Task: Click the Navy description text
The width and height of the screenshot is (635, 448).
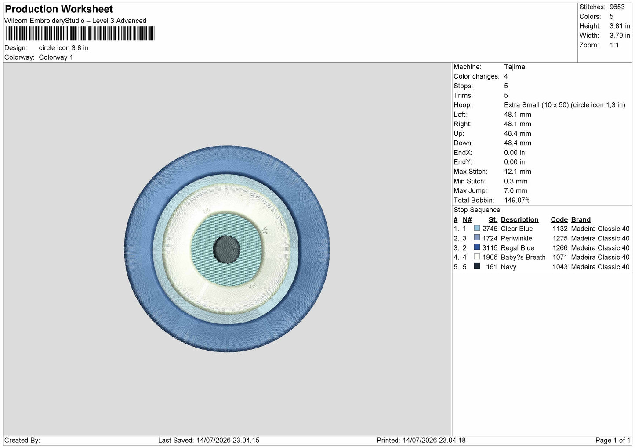Action: [x=508, y=267]
